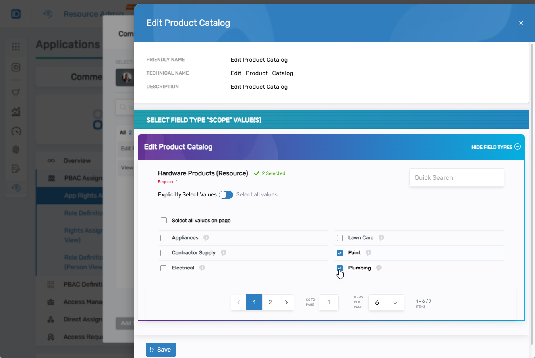
Task: Check the Appliances checkbox
Action: [x=163, y=238]
